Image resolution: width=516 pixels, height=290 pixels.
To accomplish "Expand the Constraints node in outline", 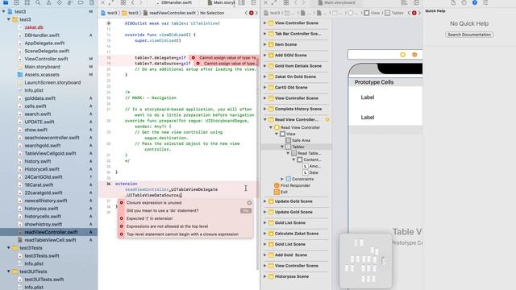I will [282, 179].
